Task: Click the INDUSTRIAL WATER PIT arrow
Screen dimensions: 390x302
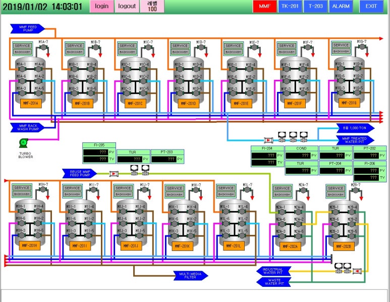Action: click(x=273, y=271)
